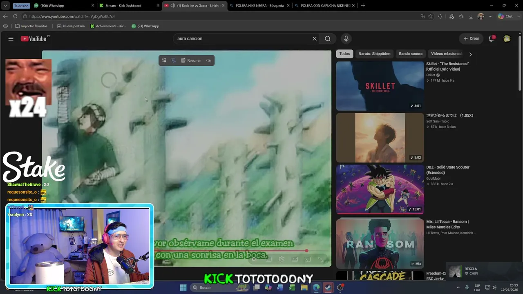Open the Ransom Miles Morales mix thumbnail
The image size is (523, 294).
click(x=380, y=243)
